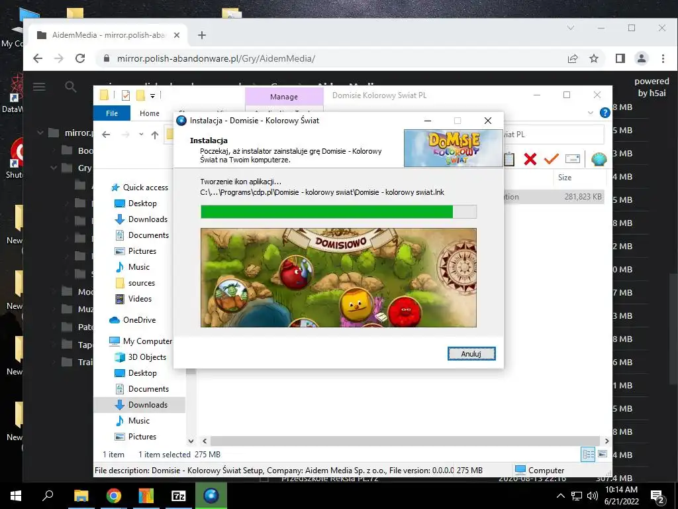This screenshot has width=678, height=509.
Task: Go back in File Explorer
Action: [x=106, y=135]
